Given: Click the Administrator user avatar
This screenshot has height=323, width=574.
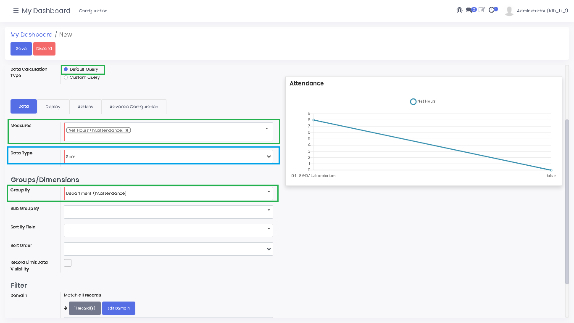Looking at the screenshot, I should (509, 11).
